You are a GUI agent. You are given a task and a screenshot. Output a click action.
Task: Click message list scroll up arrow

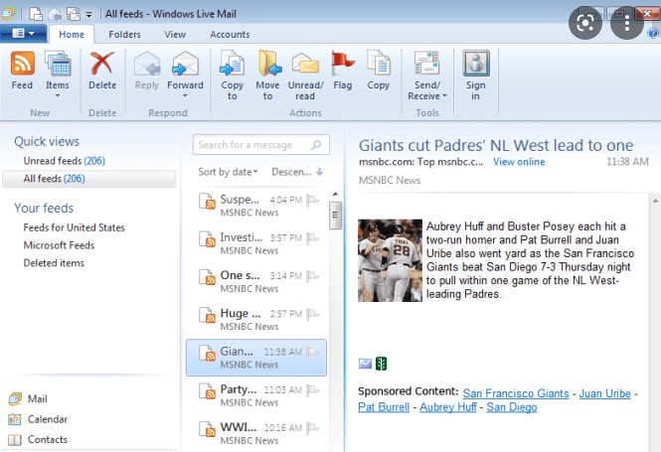click(336, 194)
